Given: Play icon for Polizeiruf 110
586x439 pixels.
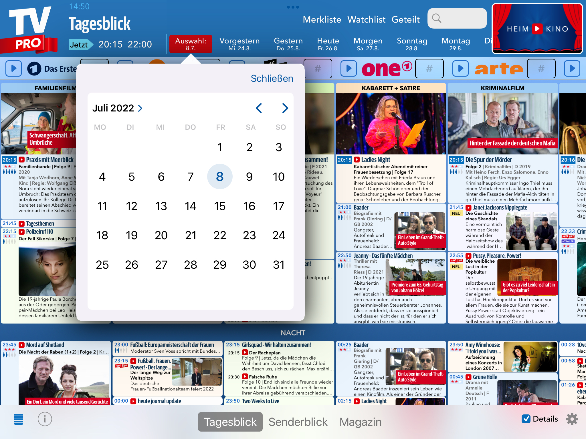Looking at the screenshot, I should (21, 232).
